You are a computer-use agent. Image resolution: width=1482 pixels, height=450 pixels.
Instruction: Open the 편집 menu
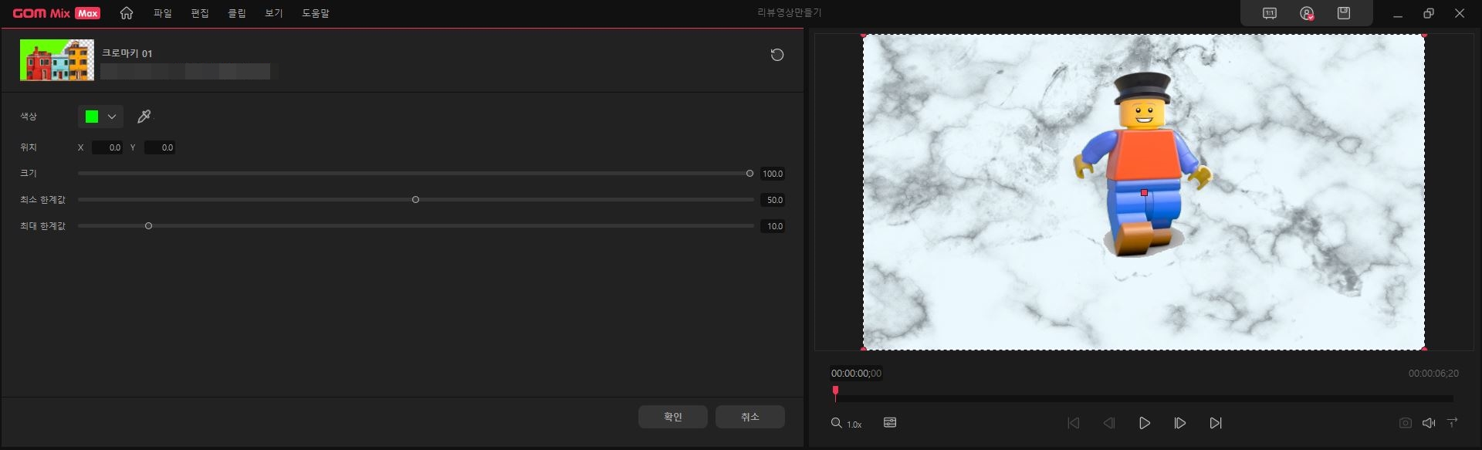(200, 13)
